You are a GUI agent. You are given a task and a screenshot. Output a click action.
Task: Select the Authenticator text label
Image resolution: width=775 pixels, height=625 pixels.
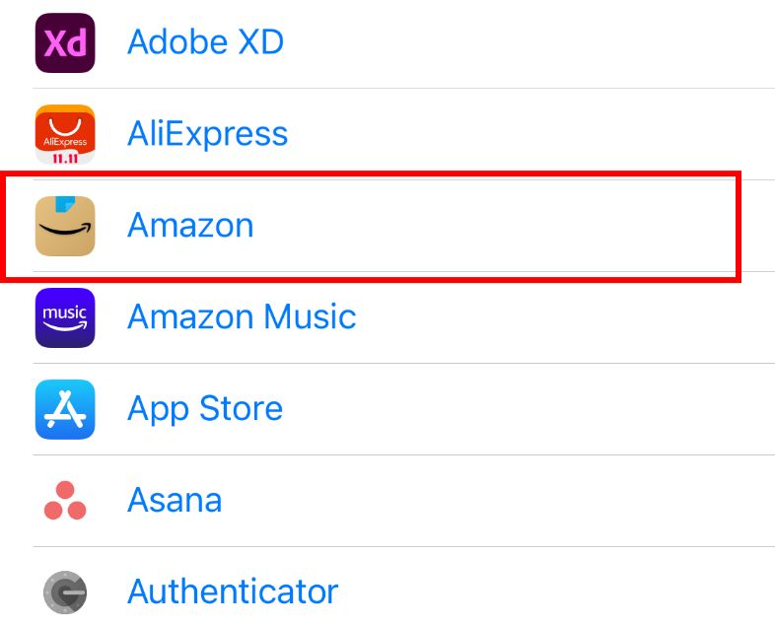(x=233, y=592)
